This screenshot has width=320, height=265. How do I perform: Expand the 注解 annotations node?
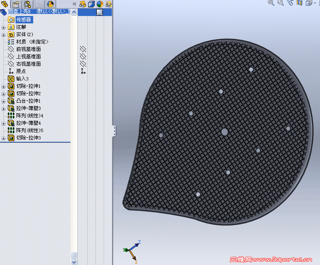coord(3,27)
